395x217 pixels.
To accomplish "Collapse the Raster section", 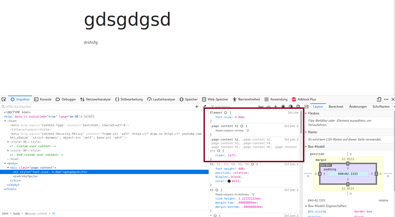I will 306,132.
